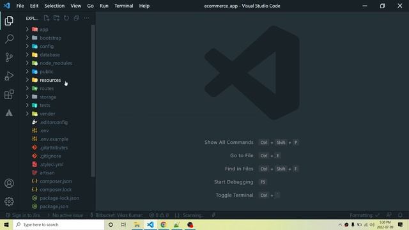Screen dimensions: 409x230
Task: Open Cortana circle on taskbar
Action: (x=111, y=224)
